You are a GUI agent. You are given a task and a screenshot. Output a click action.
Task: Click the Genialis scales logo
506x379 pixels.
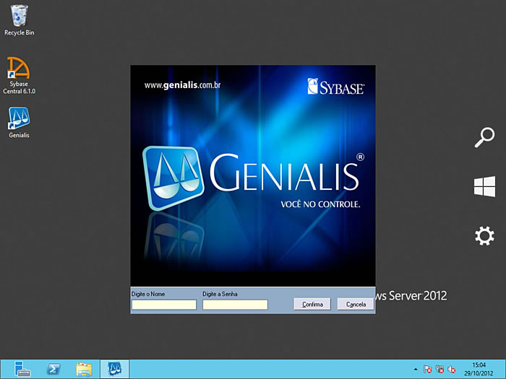point(173,178)
